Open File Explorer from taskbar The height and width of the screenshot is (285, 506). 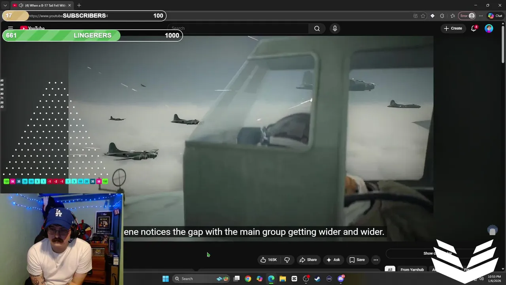tap(283, 279)
